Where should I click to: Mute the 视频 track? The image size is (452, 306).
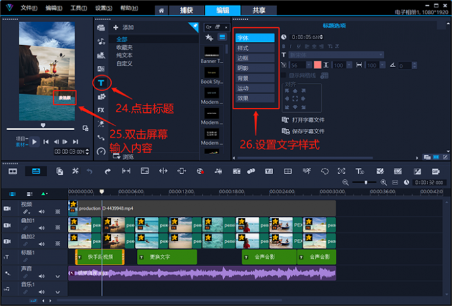[x=41, y=212]
